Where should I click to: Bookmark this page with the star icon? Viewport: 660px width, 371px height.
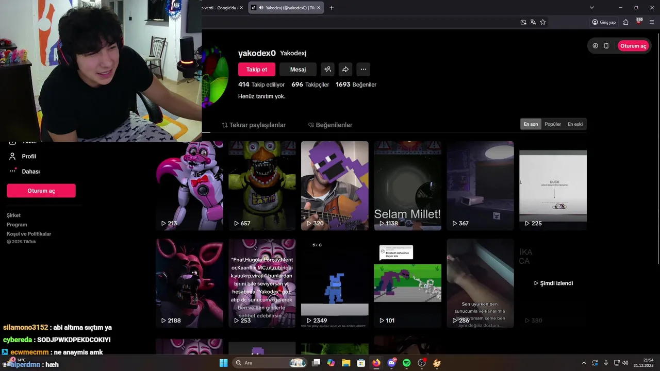[543, 22]
